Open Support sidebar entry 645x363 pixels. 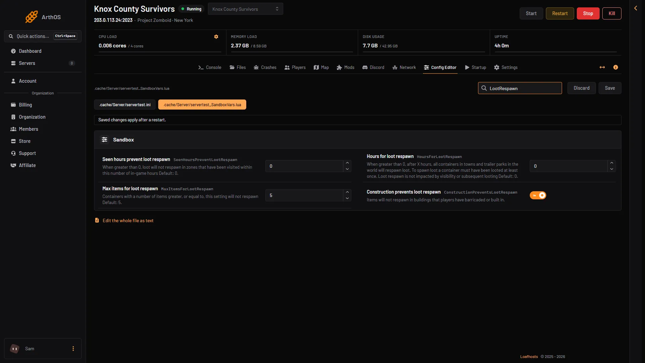(43, 153)
